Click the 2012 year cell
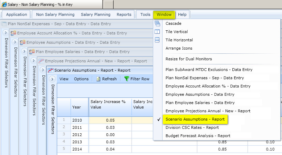Viewport: 282px width, 155px height. [x=80, y=135]
